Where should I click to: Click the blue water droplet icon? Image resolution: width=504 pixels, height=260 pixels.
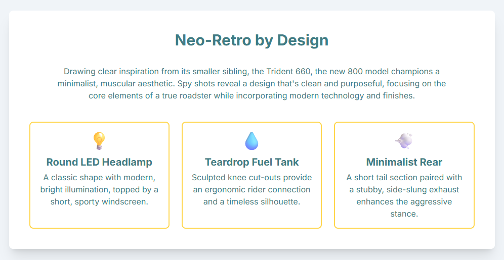pos(251,141)
